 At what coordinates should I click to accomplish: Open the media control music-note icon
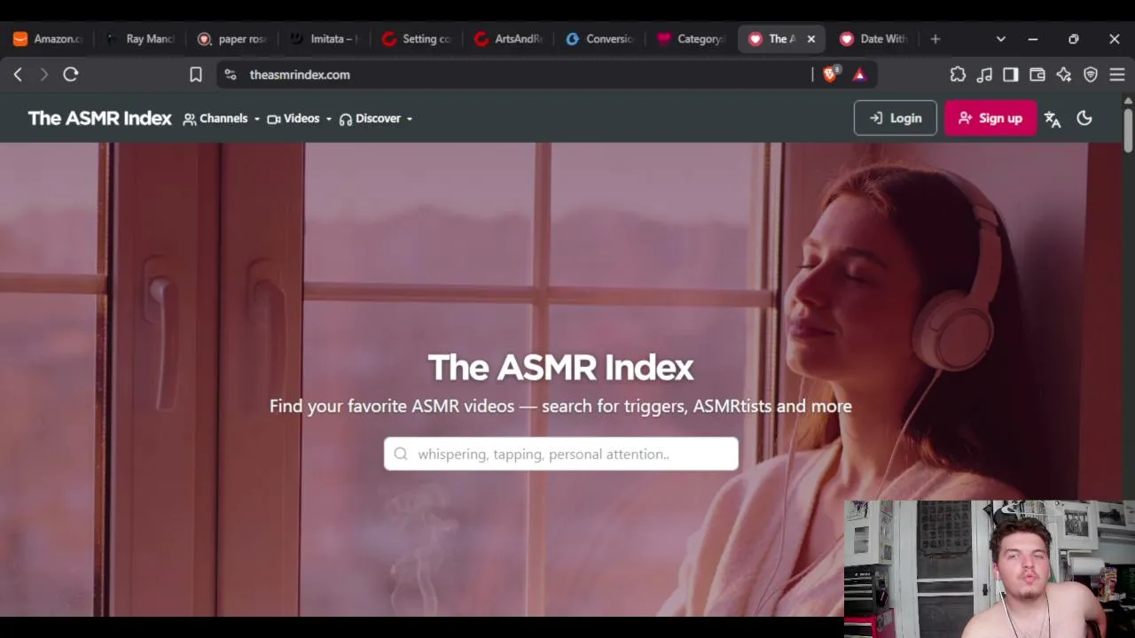click(984, 74)
